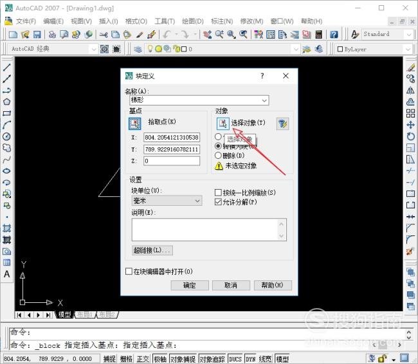Select the Mirror tool in modify toolbar

410,91
